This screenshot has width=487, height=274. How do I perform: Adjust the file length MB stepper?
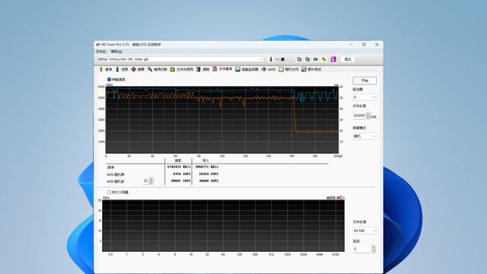(x=368, y=116)
